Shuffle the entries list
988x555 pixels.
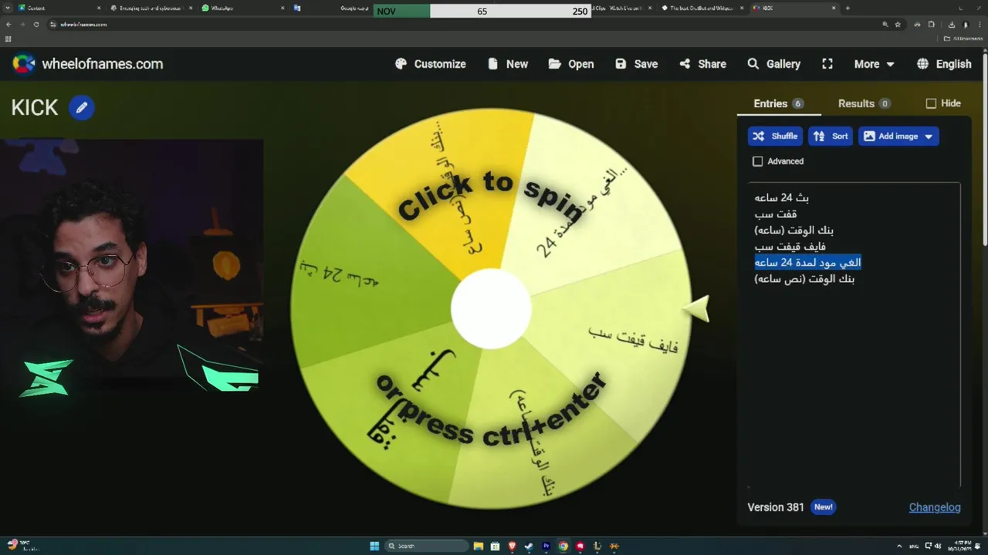[x=775, y=136]
